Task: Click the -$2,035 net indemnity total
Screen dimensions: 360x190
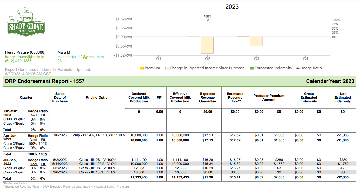Action: [x=342, y=177]
